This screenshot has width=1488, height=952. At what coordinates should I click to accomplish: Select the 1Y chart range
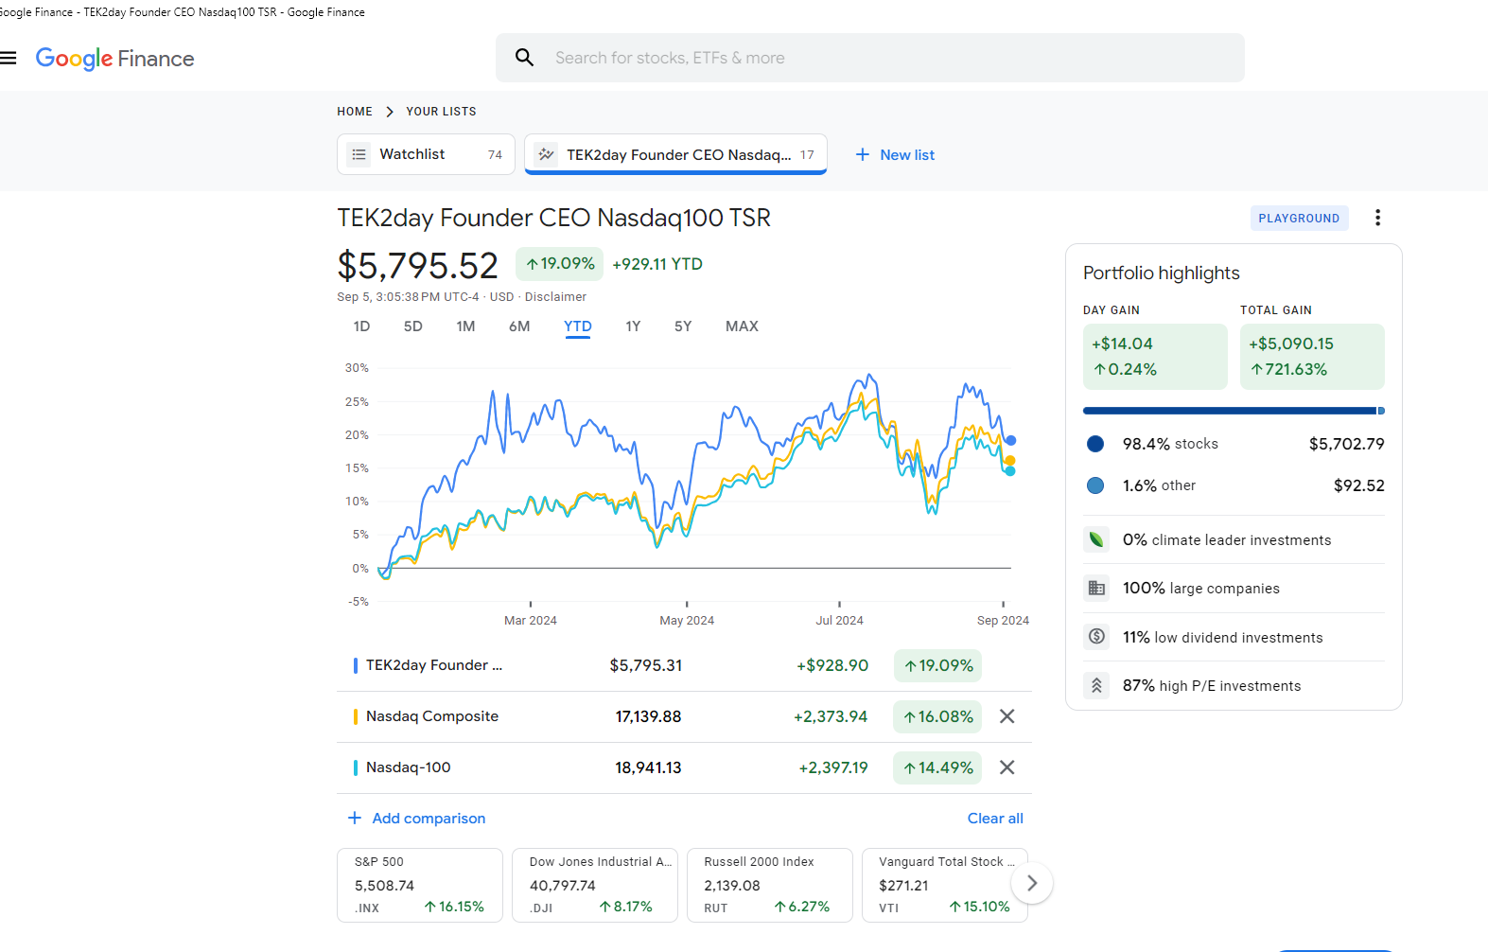(x=633, y=326)
